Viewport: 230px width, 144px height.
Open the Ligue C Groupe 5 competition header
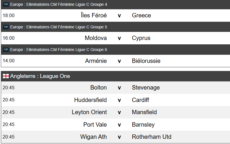point(59,27)
